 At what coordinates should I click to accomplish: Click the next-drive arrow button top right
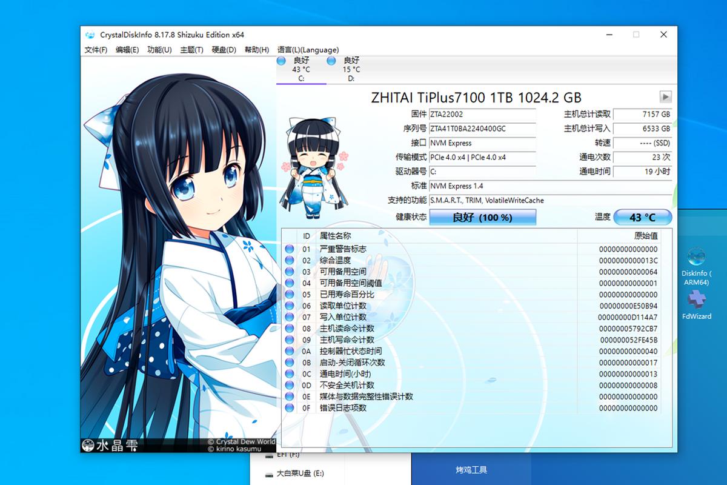(665, 97)
